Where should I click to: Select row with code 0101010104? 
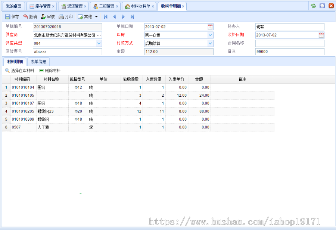139,87
